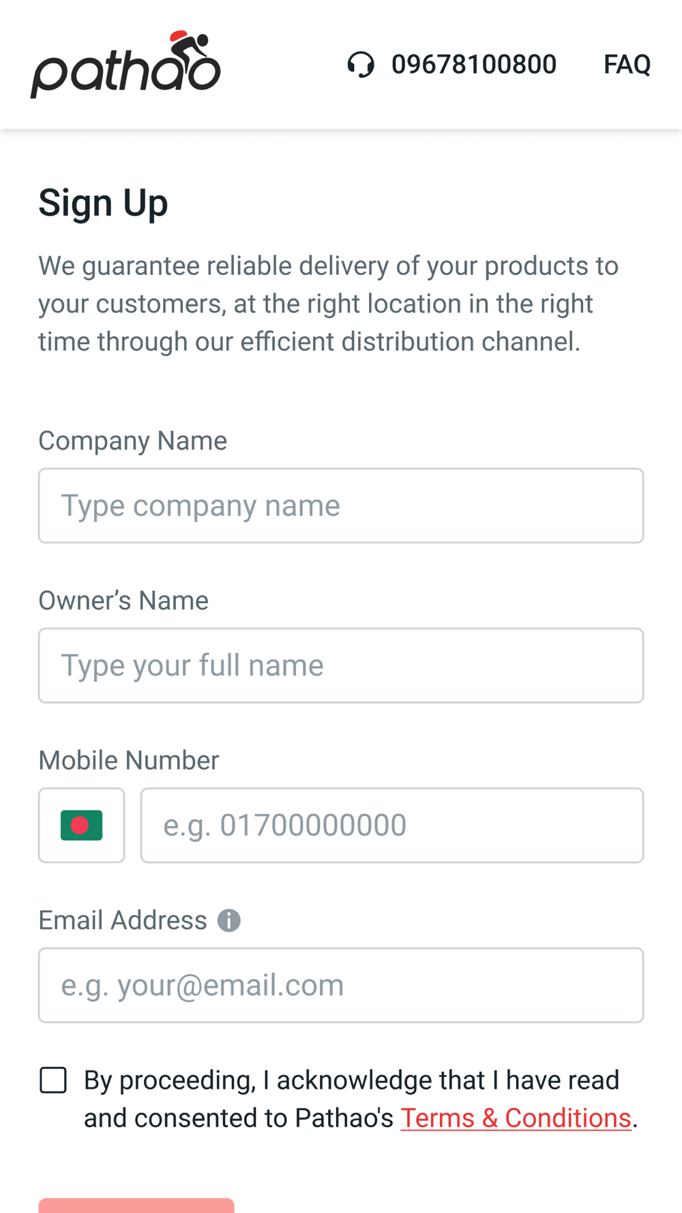The width and height of the screenshot is (682, 1213).
Task: Open the FAQ page
Action: coord(627,65)
